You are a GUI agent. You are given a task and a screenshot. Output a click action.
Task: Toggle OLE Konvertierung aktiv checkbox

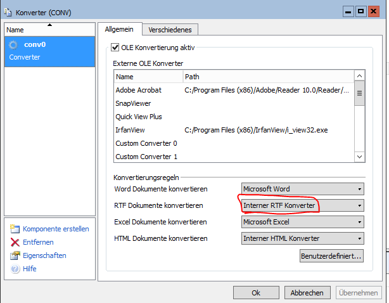click(x=115, y=47)
